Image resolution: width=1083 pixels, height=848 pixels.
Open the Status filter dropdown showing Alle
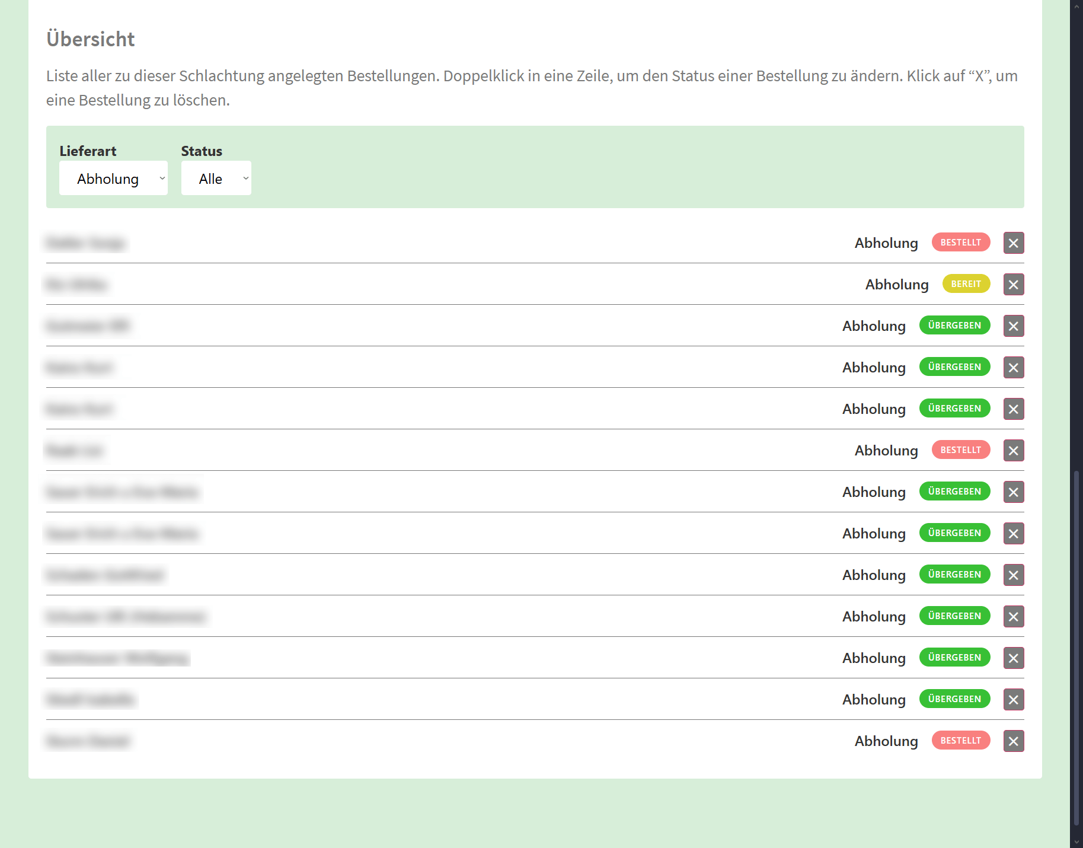pyautogui.click(x=216, y=178)
